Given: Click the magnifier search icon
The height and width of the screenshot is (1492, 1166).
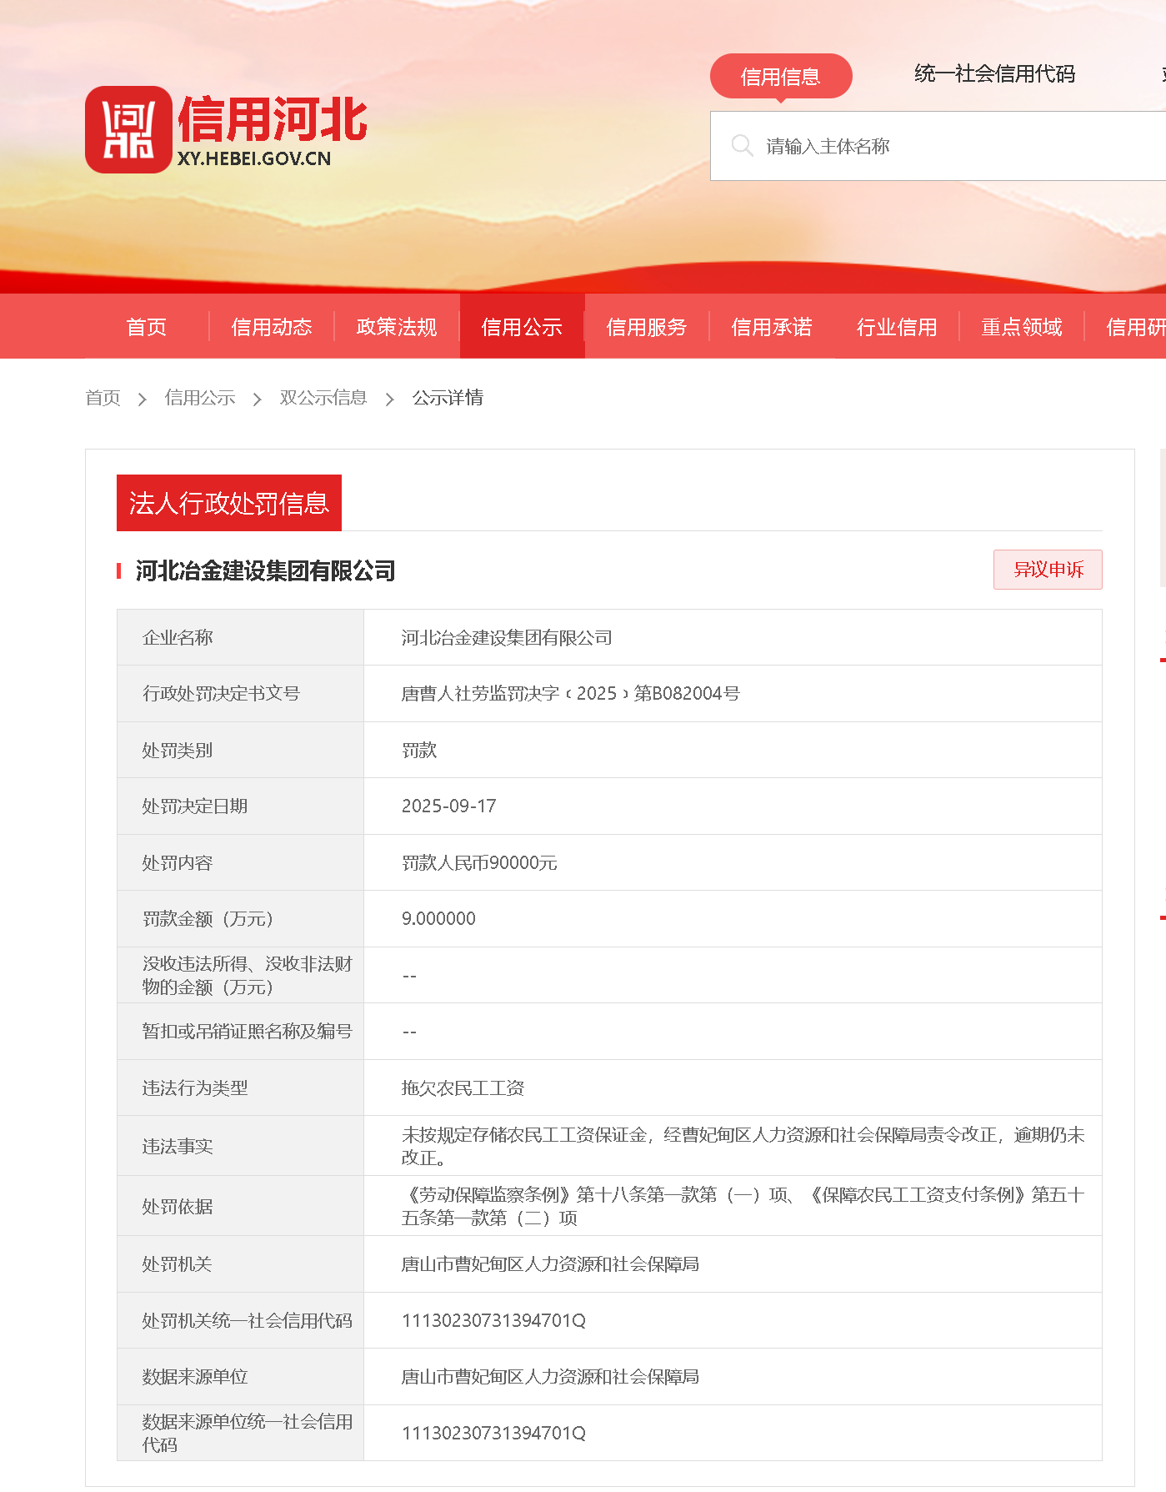Looking at the screenshot, I should [x=742, y=146].
